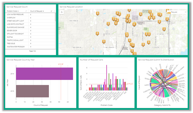Click request marker beside University Plaza label

[134, 24]
